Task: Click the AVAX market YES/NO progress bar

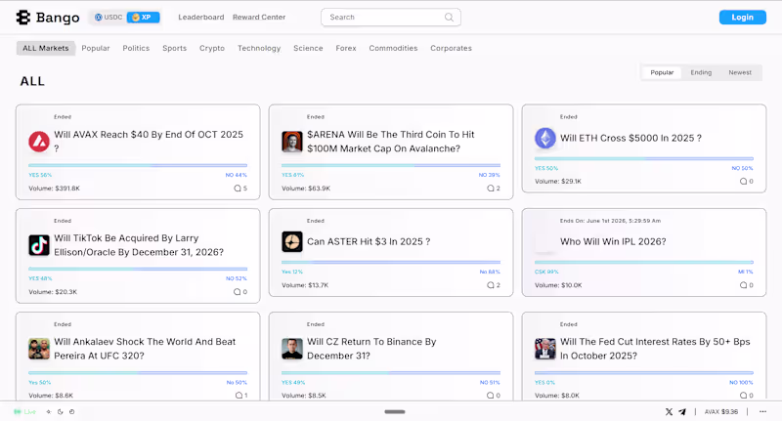Action: pos(138,165)
